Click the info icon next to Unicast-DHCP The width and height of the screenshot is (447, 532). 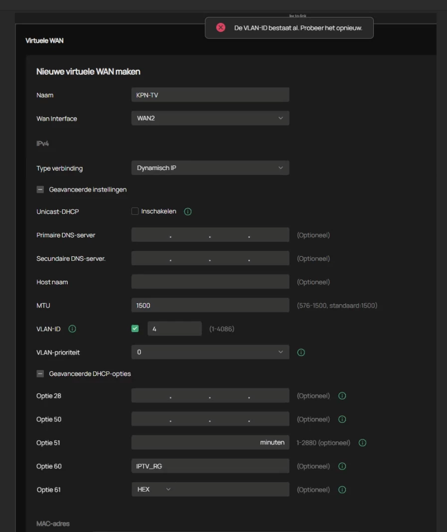[188, 211]
